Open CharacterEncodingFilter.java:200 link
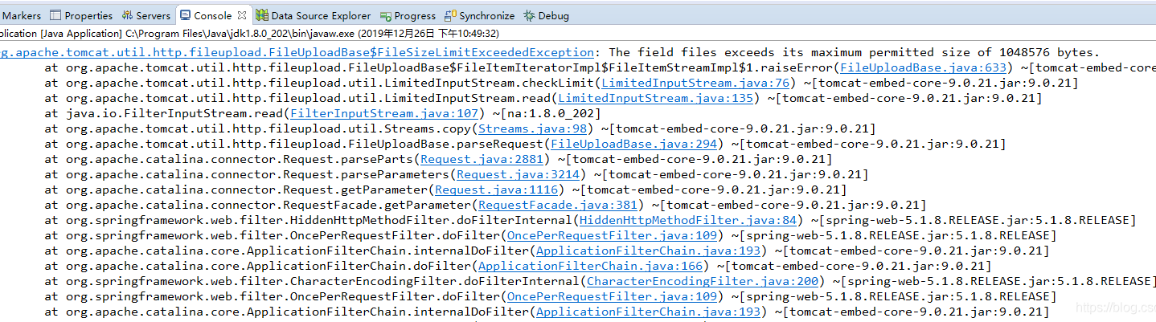This screenshot has width=1156, height=322. point(703,281)
